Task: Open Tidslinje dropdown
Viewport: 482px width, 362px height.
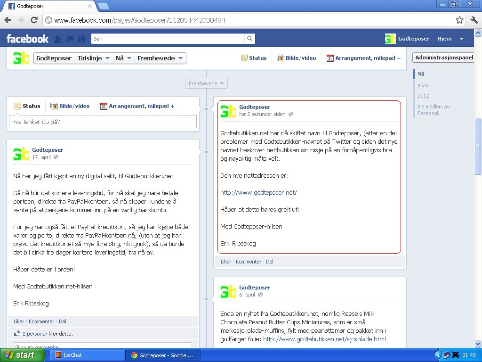Action: click(94, 58)
